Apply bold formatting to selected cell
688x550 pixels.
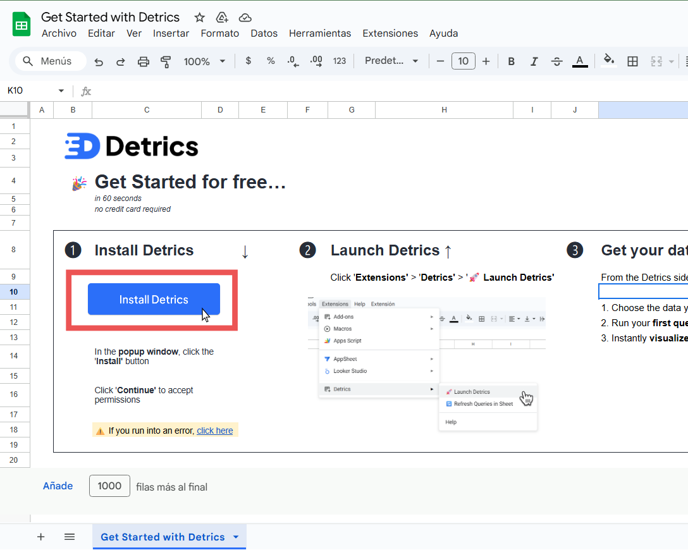511,61
